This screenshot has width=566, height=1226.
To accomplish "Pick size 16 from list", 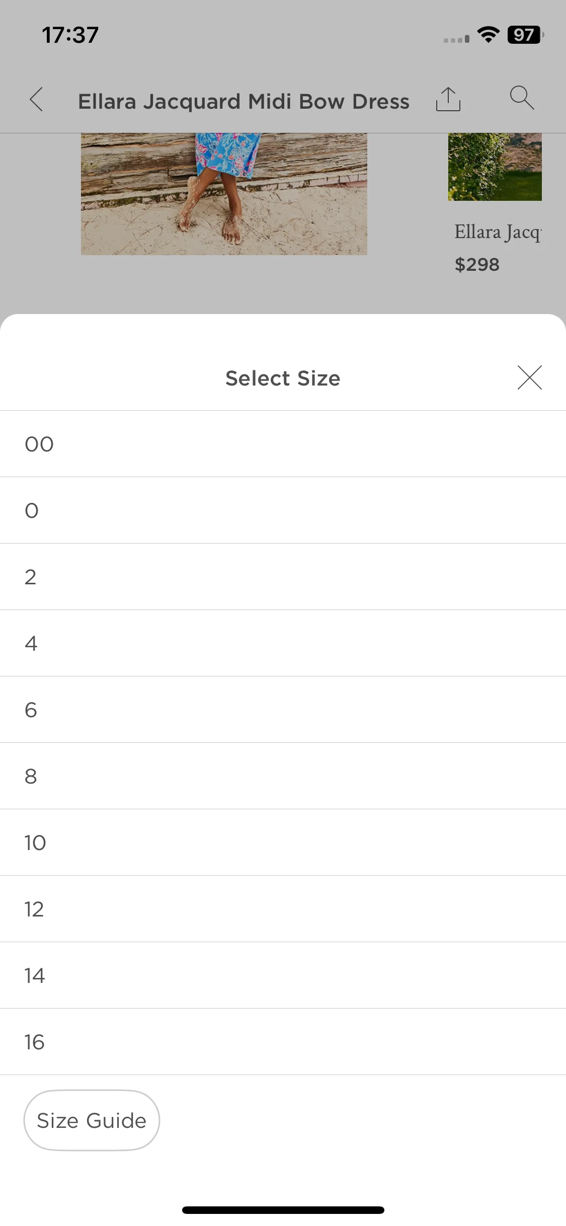I will click(x=283, y=1042).
